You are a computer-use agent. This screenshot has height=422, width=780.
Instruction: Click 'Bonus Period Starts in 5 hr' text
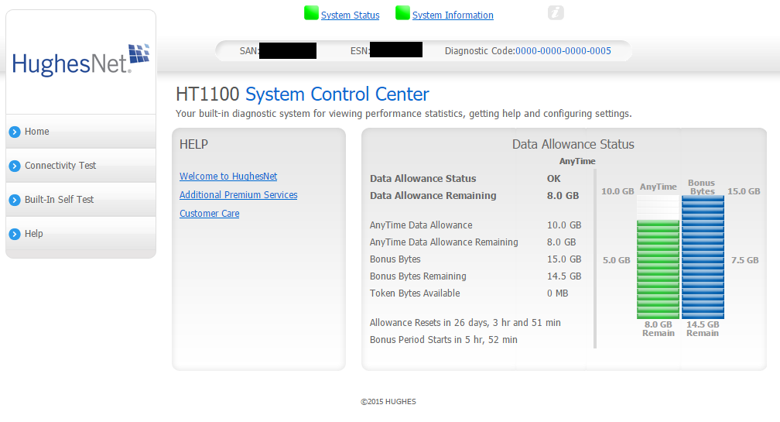[x=443, y=339]
